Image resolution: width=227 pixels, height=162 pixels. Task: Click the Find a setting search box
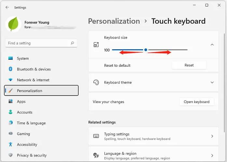click(41, 43)
